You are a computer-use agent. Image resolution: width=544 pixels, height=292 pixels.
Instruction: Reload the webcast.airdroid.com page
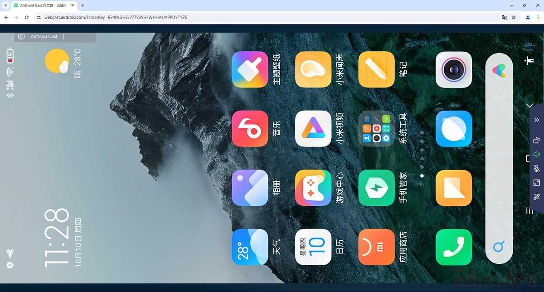[27, 17]
